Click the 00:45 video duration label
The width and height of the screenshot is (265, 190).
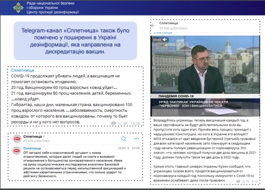point(157,40)
